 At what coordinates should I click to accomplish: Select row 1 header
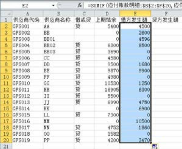[x=6, y=20]
